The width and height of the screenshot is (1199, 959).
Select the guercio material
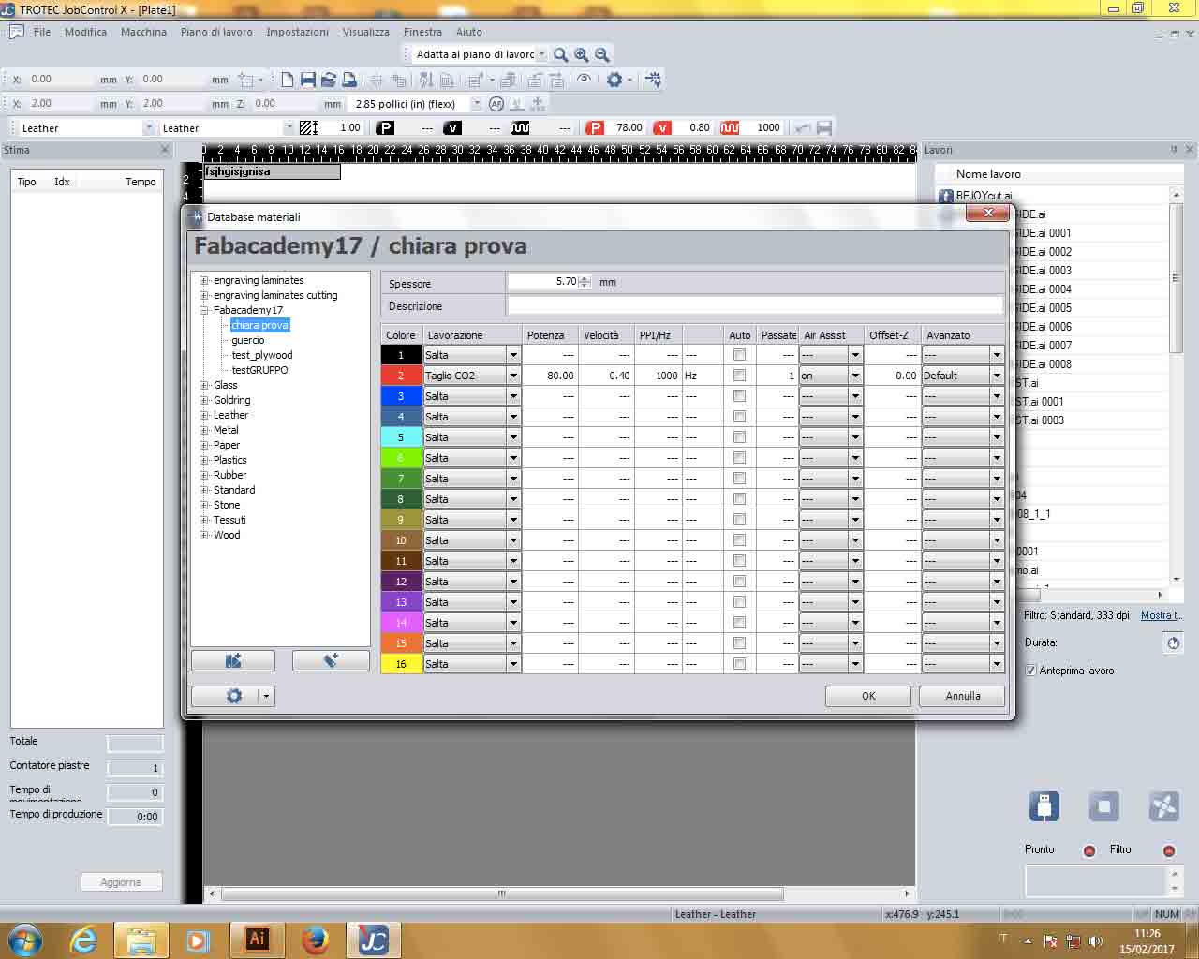(248, 340)
